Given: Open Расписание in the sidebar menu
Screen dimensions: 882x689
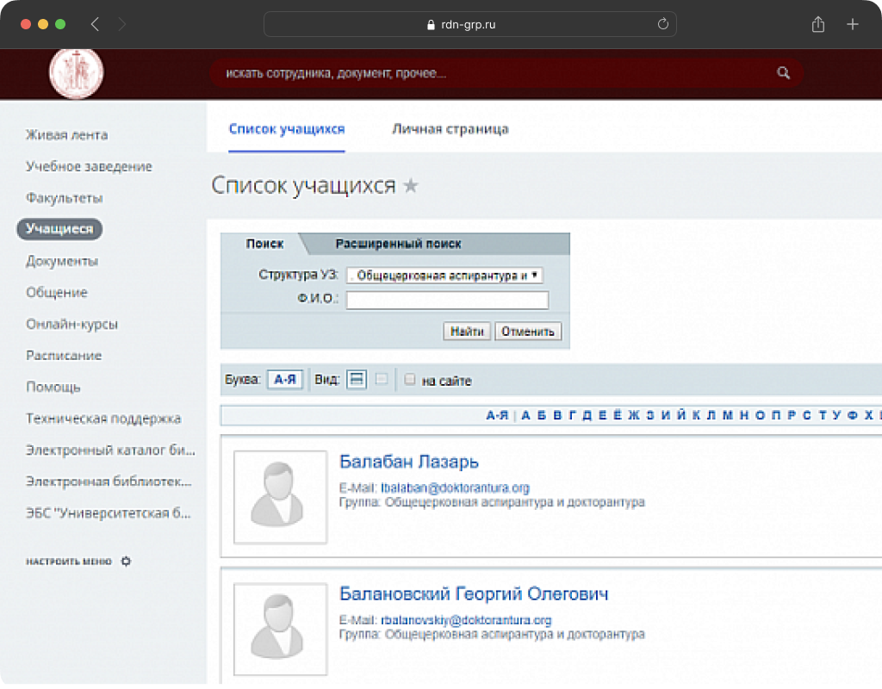Looking at the screenshot, I should 64,356.
